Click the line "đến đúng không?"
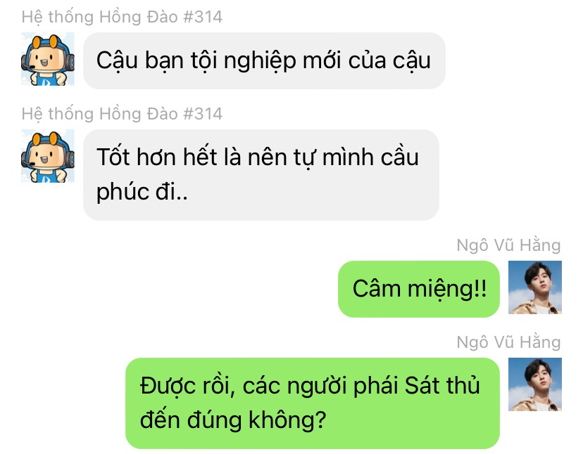This screenshot has width=583, height=454. point(233,420)
